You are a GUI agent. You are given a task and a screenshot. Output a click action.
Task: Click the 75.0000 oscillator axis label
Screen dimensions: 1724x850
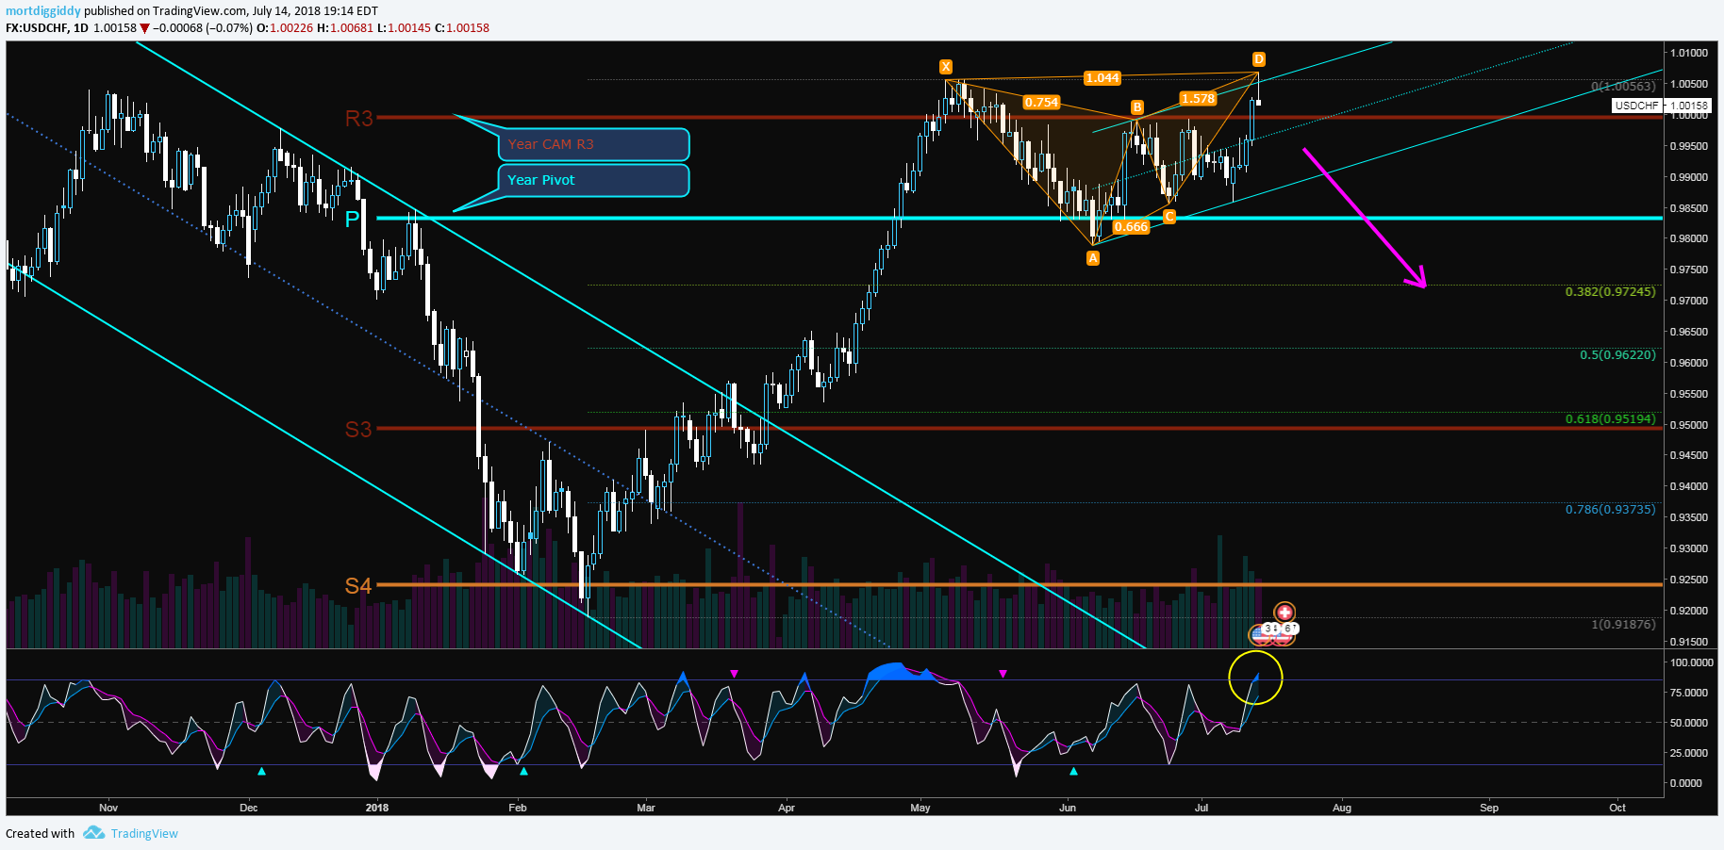click(1689, 693)
